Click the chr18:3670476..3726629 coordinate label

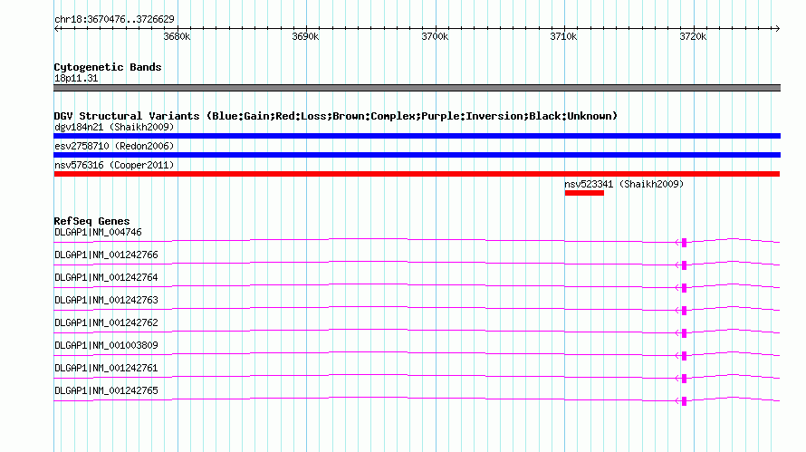(x=114, y=19)
